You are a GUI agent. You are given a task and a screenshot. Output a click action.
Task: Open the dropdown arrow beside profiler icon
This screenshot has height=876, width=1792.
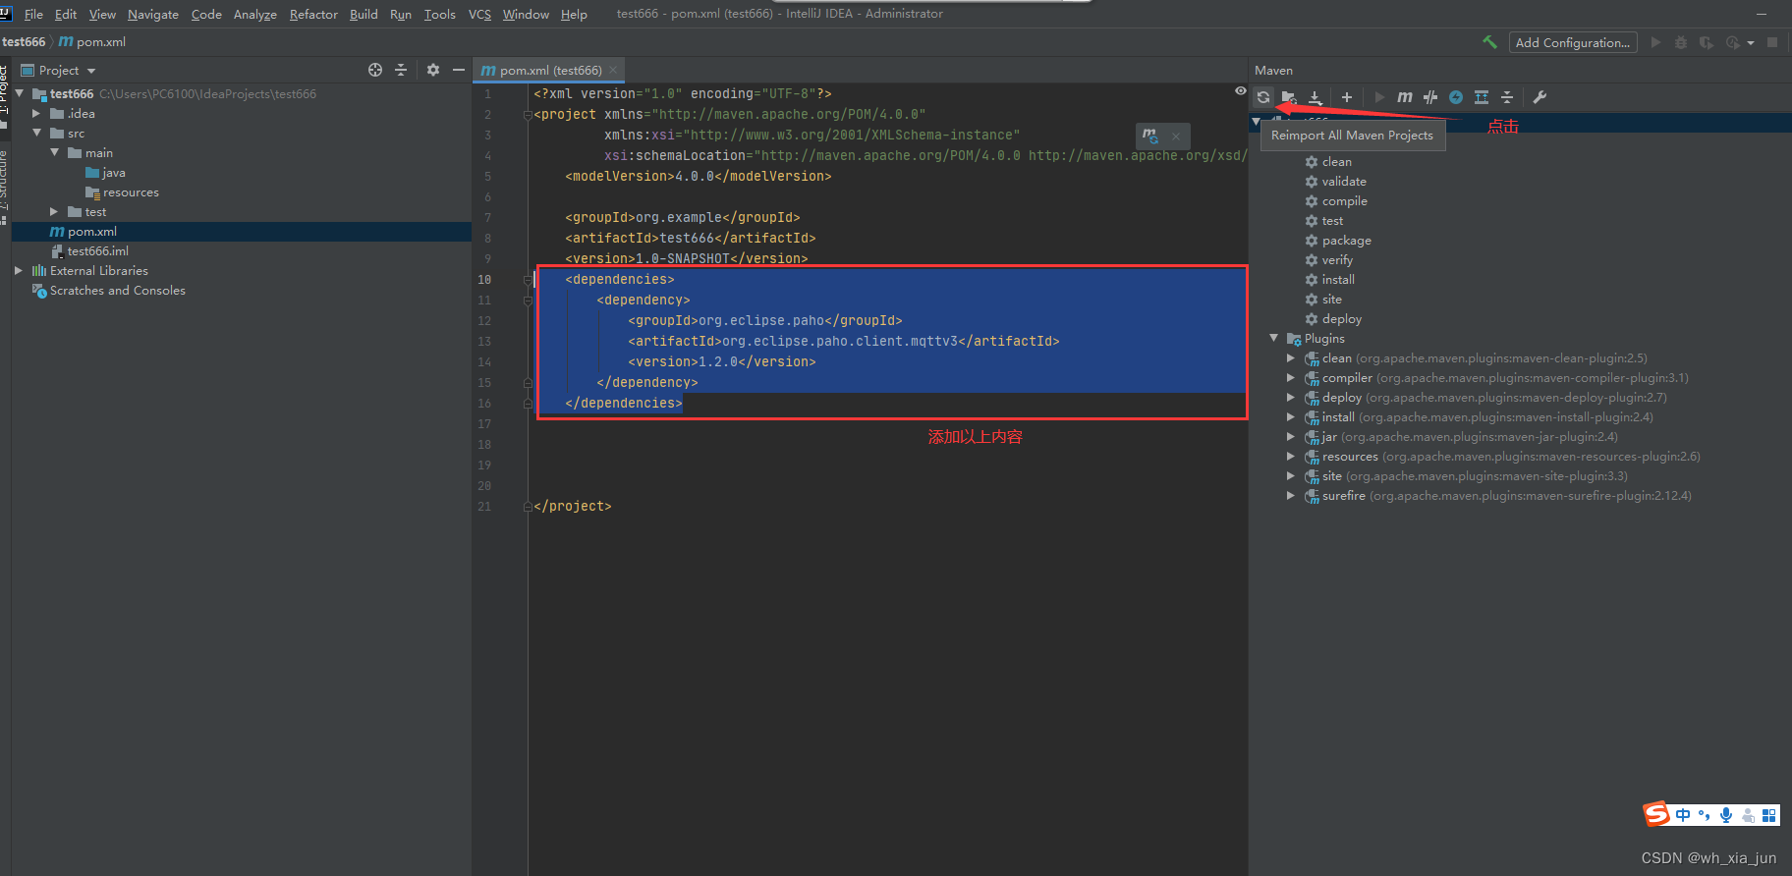pos(1751,43)
